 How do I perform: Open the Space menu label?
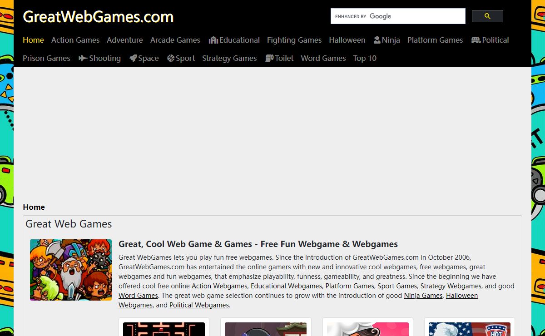(149, 58)
